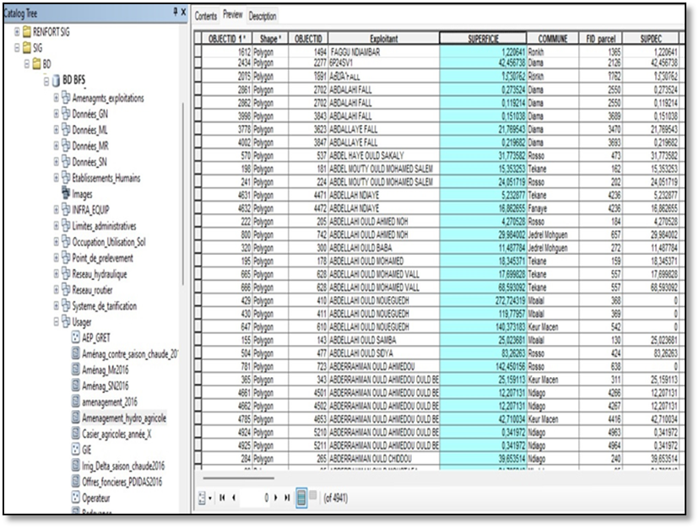Move to next record arrow
The width and height of the screenshot is (699, 528).
coord(277,498)
